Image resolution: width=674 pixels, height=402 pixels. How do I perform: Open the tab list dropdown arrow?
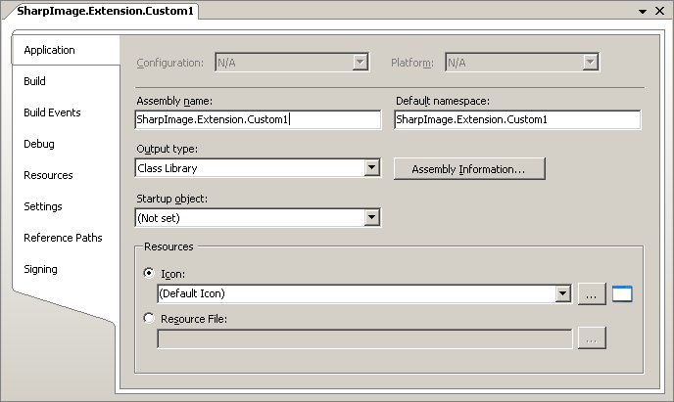[644, 11]
